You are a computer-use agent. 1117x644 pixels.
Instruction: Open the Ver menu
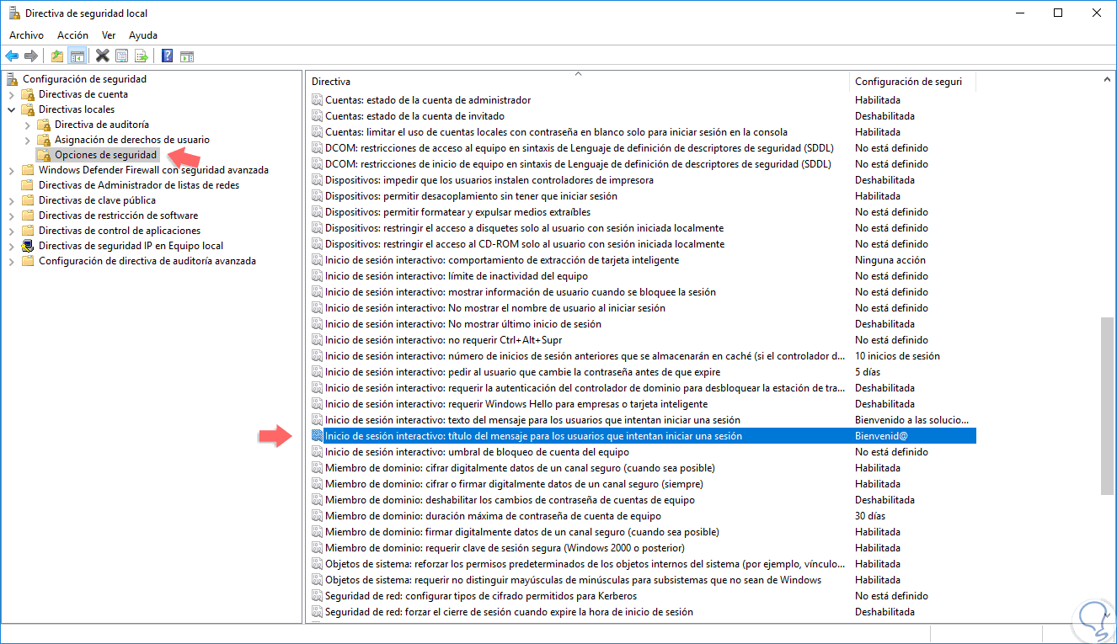coord(109,35)
